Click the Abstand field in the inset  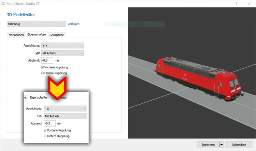click(x=50, y=123)
